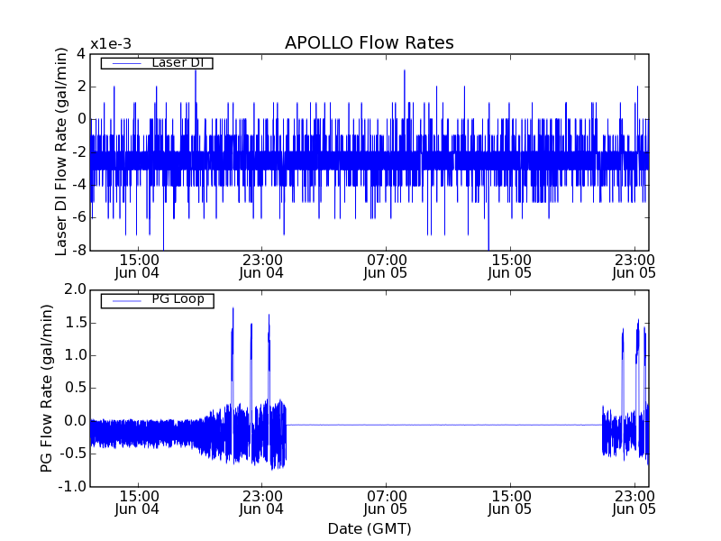
Task: Select the "PG Loop" legend label
Action: point(178,299)
